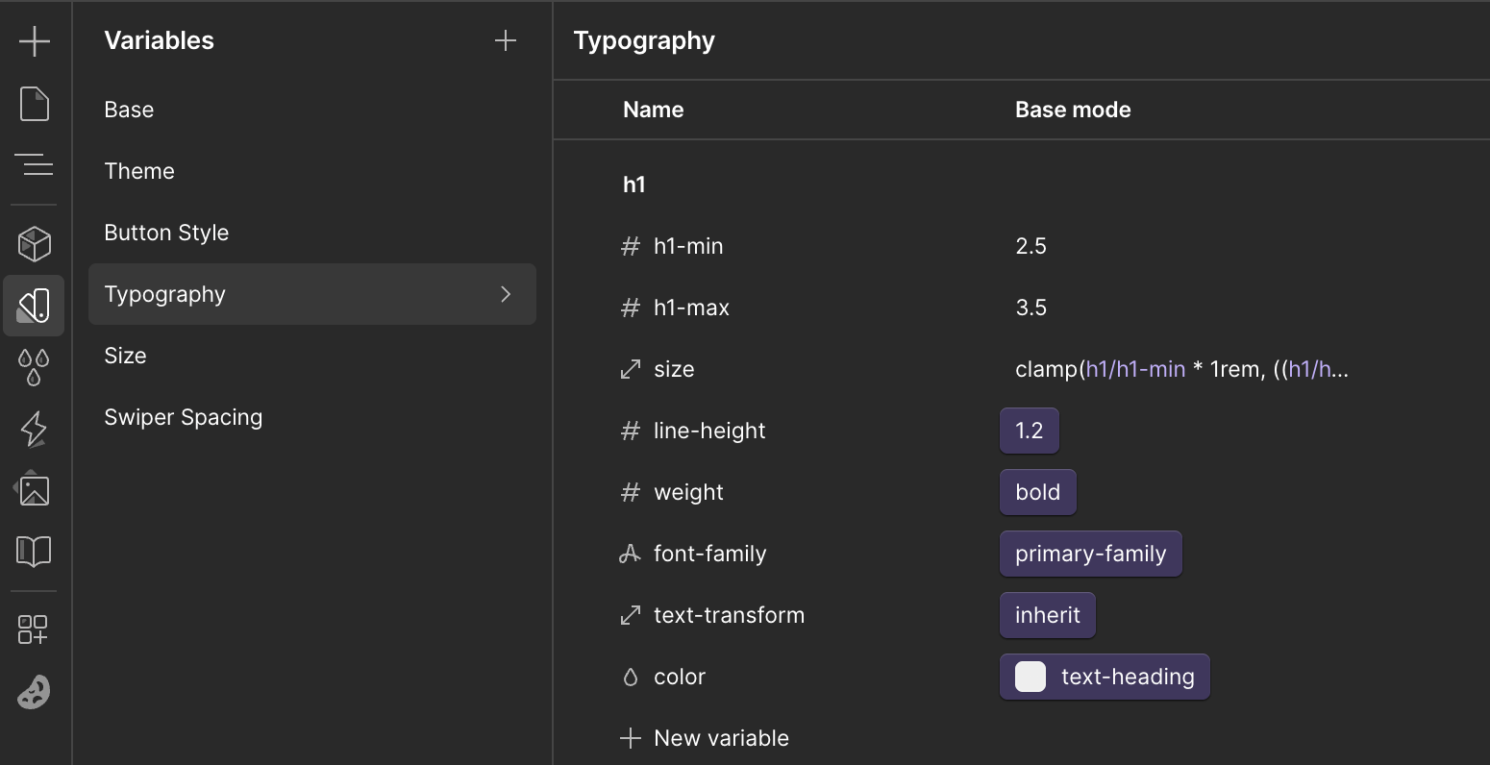
Task: Open the Interactions lightning icon
Action: point(35,429)
